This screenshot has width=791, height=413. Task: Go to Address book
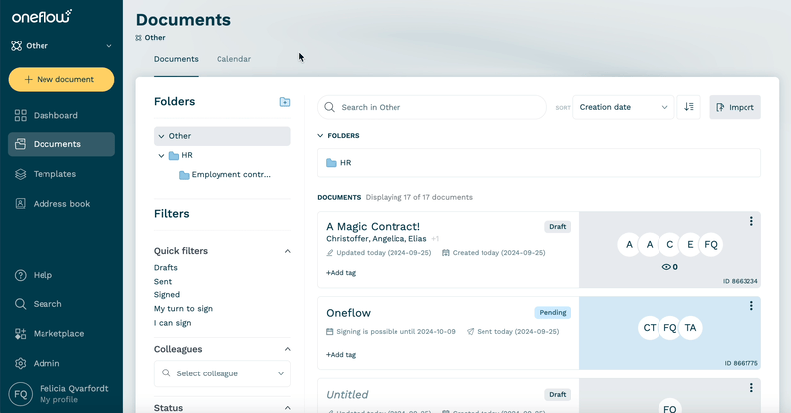point(61,204)
